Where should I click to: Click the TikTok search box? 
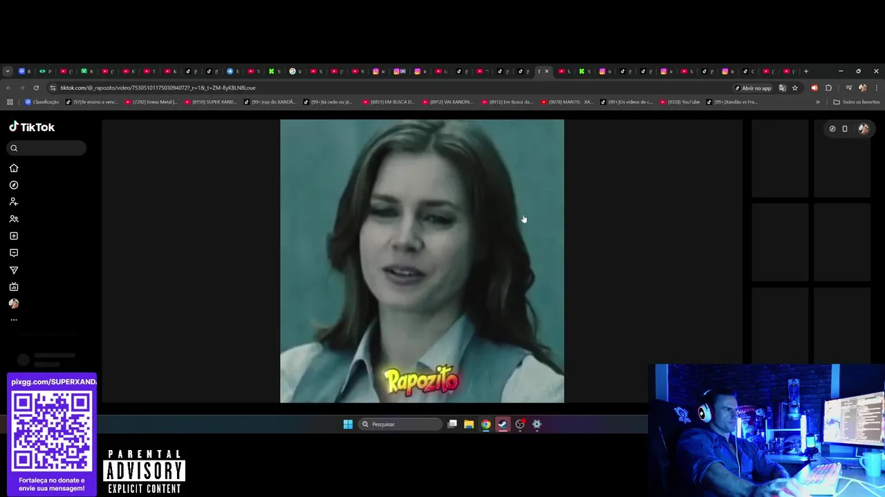coord(47,148)
